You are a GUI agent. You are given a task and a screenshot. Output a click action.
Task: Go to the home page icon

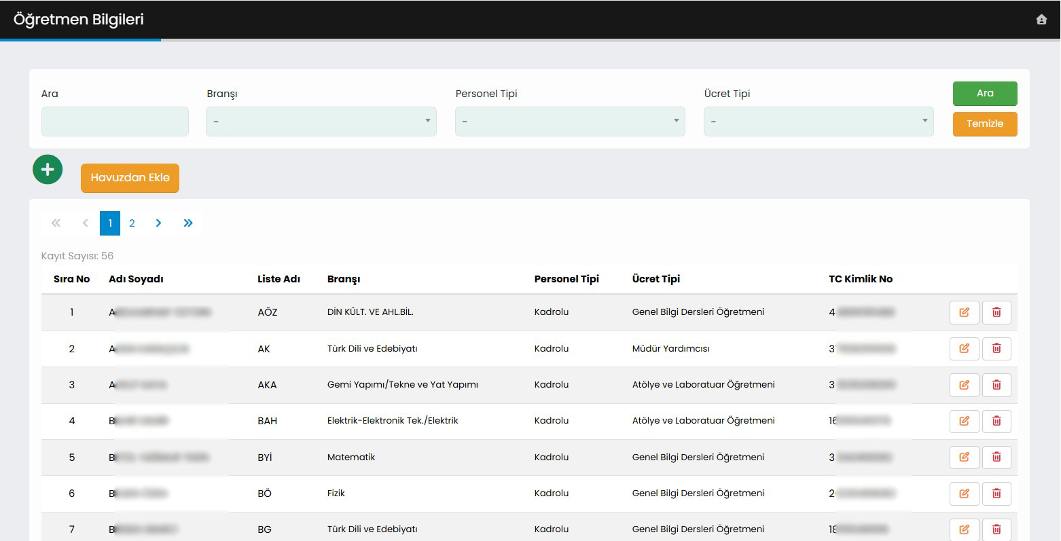pos(1041,20)
